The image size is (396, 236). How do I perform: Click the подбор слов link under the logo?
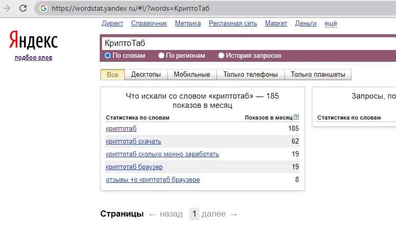tap(33, 58)
